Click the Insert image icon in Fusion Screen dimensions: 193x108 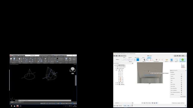click(172, 60)
